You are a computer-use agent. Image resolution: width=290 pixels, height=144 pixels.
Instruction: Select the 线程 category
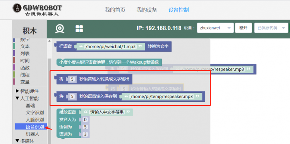25,75
